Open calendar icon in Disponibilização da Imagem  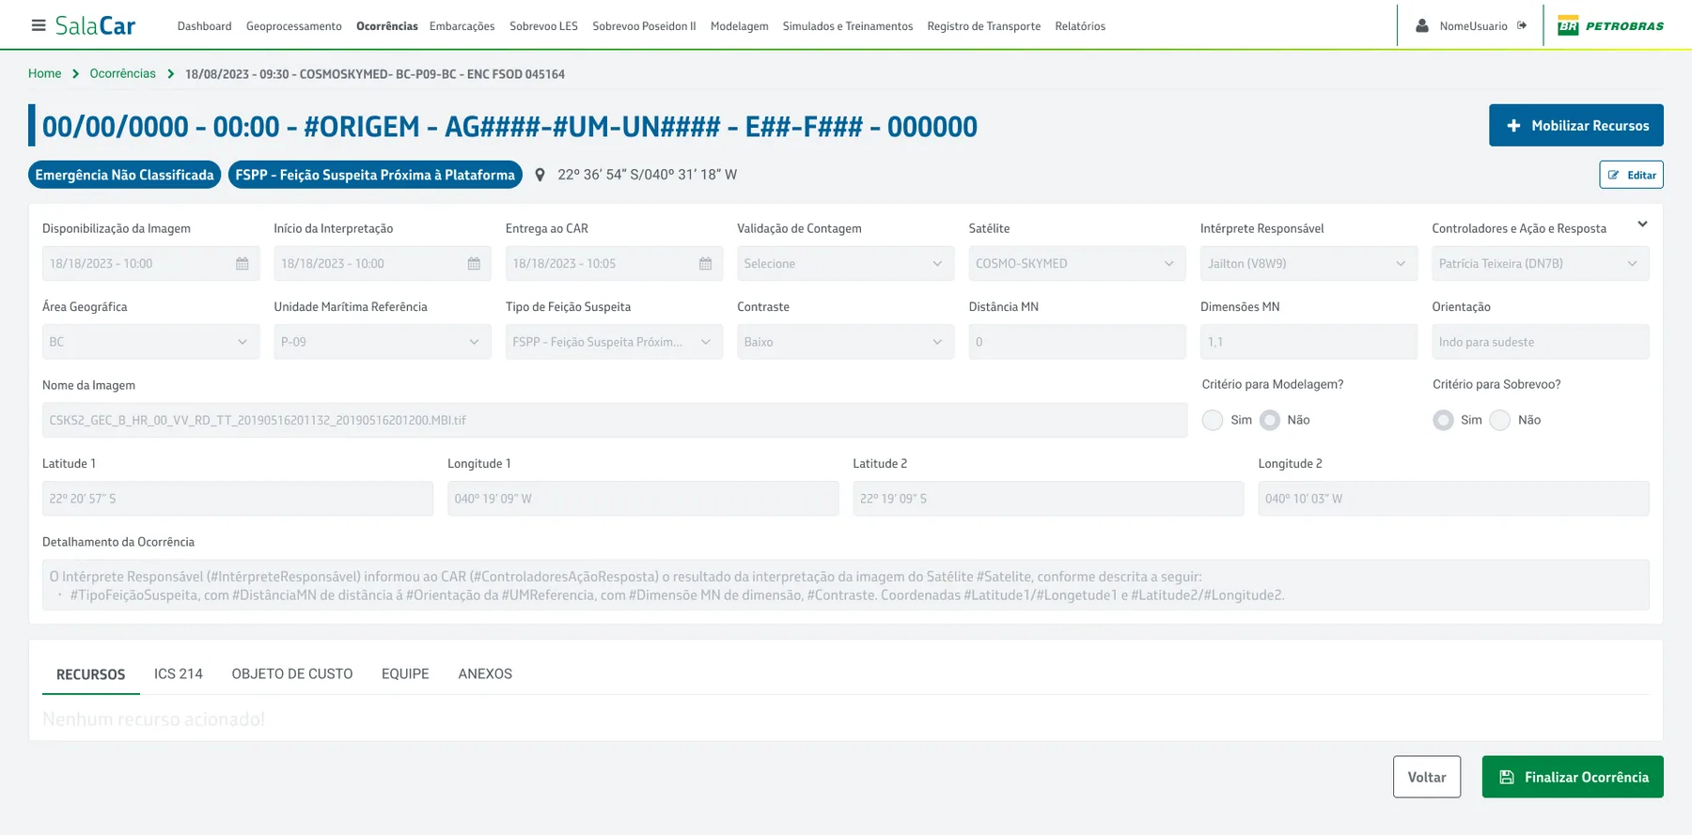coord(243,264)
